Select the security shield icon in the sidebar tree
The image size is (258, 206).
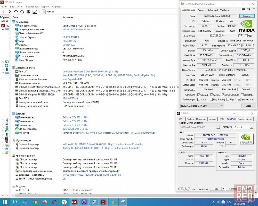point(7,142)
